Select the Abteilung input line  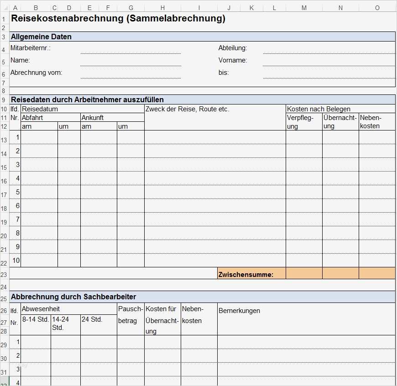coord(329,47)
